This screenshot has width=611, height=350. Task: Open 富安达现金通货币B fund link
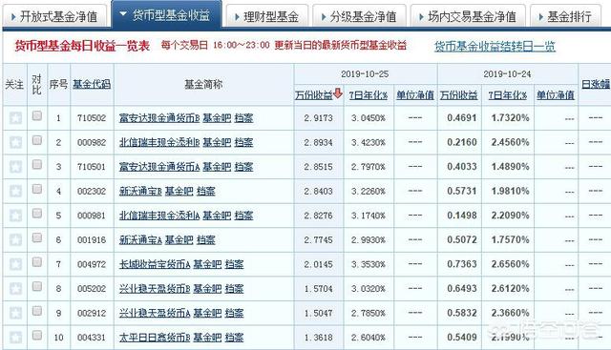(x=159, y=118)
